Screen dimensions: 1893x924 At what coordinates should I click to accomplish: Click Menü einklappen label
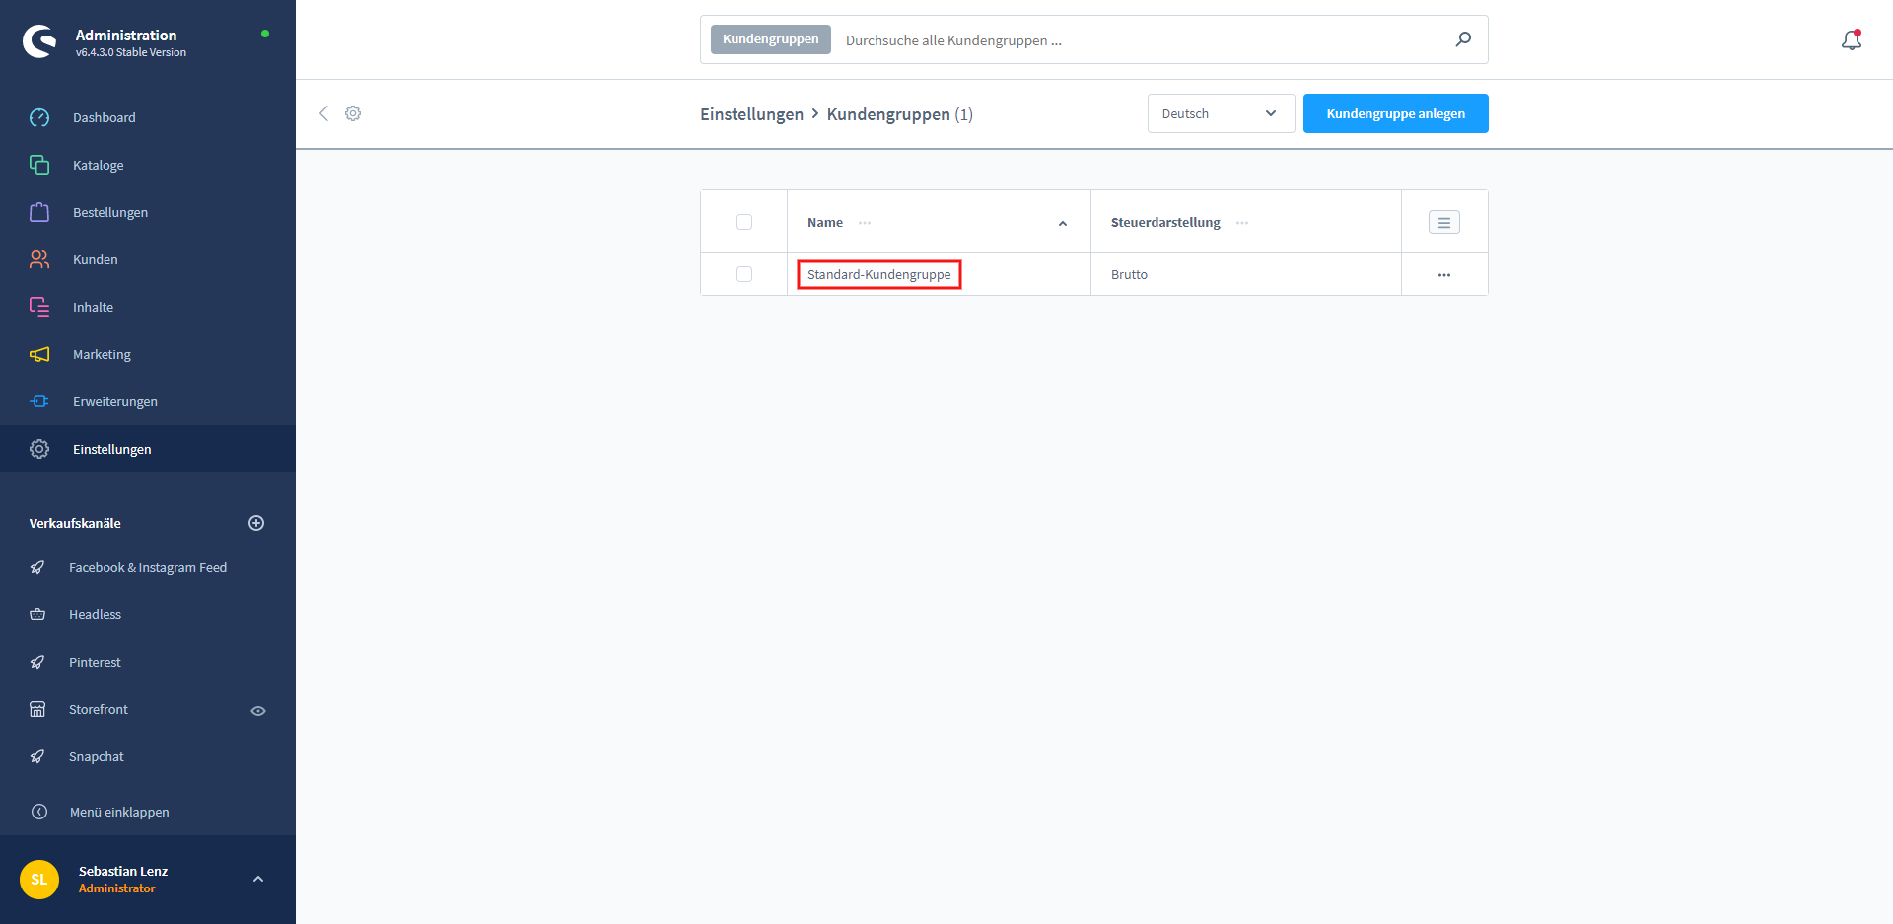coord(119,812)
